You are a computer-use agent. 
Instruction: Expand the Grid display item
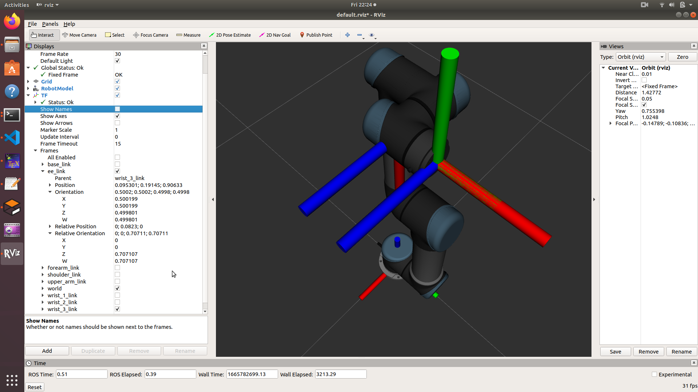coord(28,82)
